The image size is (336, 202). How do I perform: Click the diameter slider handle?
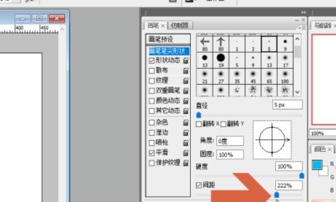[199, 115]
